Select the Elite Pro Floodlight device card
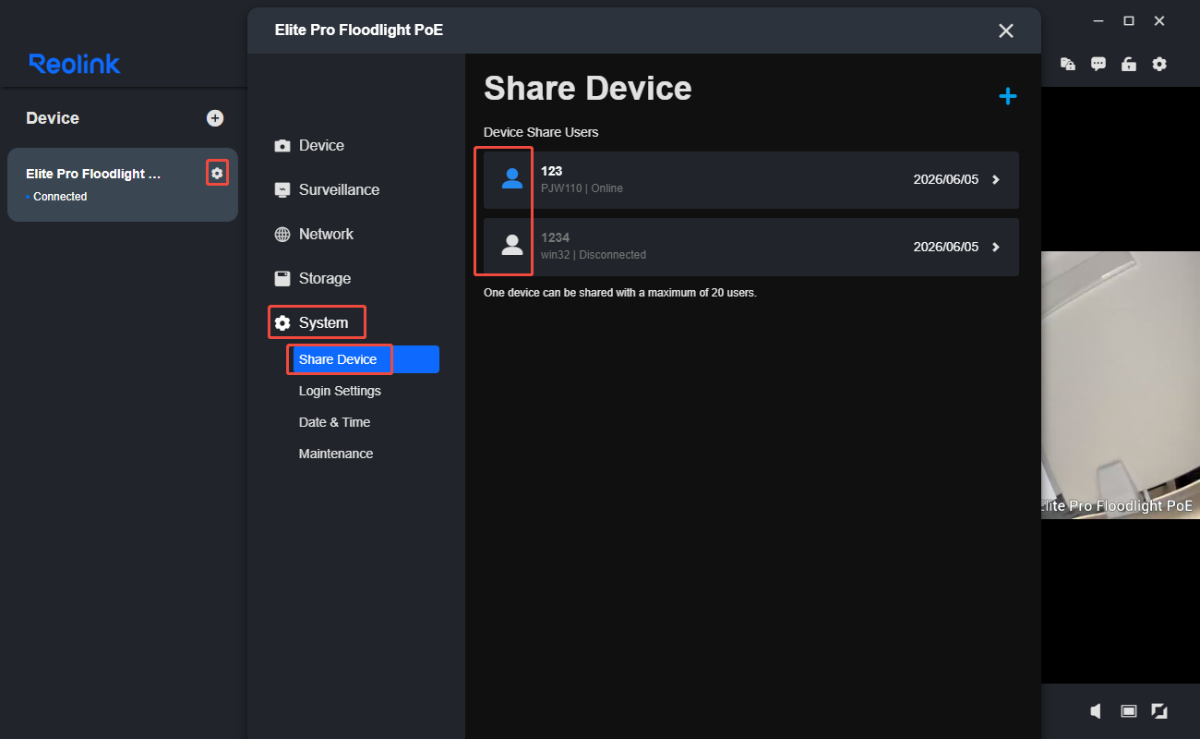 123,185
